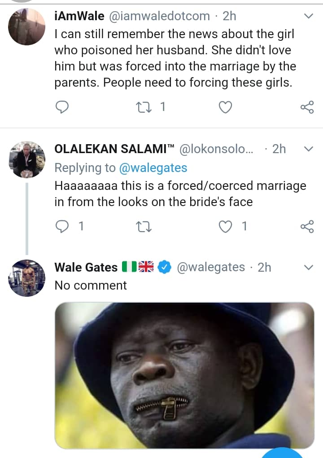Like OLALEKAN SALAMI's forced marriage tweet

226,227
